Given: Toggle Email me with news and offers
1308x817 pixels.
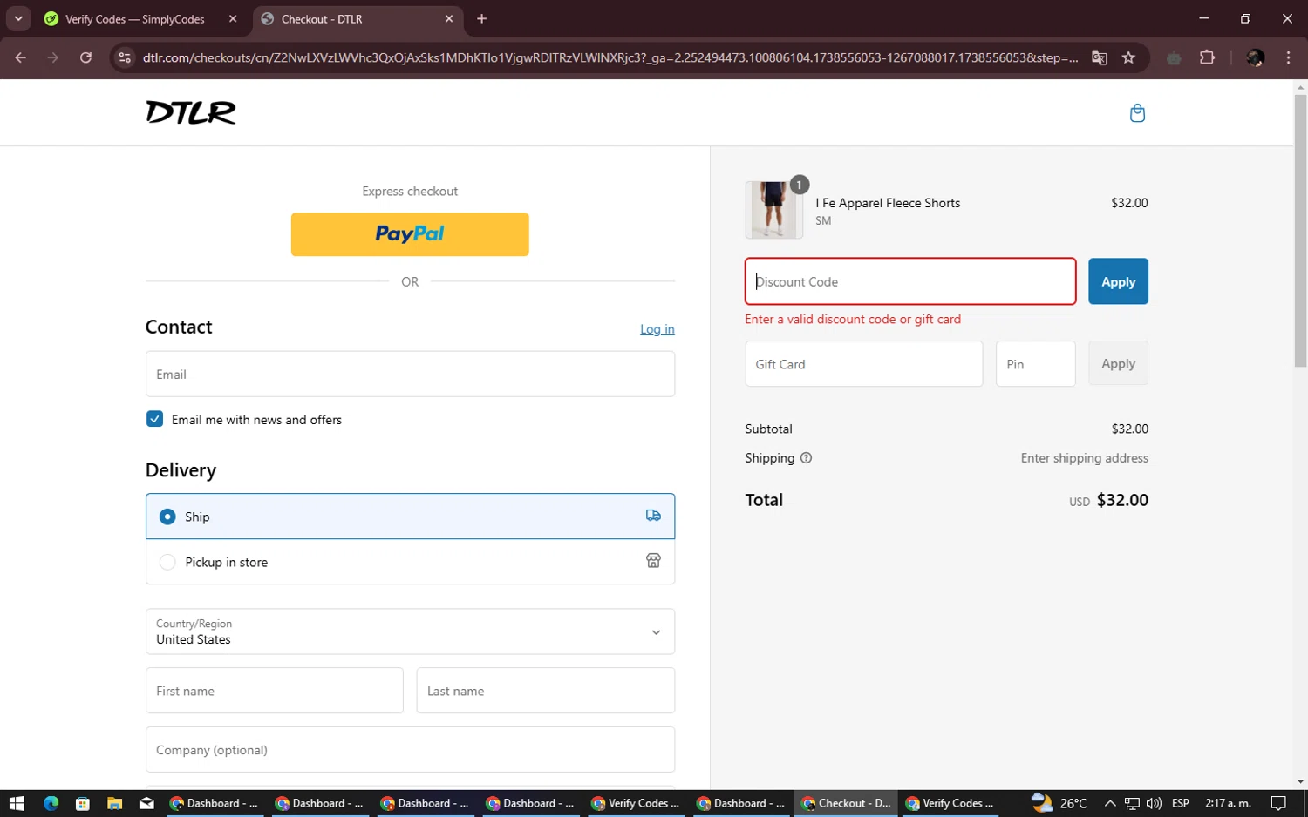Looking at the screenshot, I should 155,419.
